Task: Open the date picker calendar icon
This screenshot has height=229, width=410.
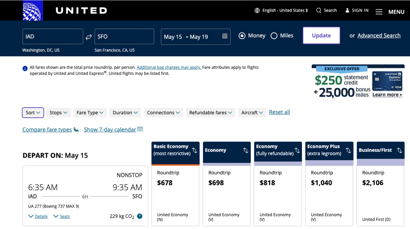Action: click(x=225, y=36)
